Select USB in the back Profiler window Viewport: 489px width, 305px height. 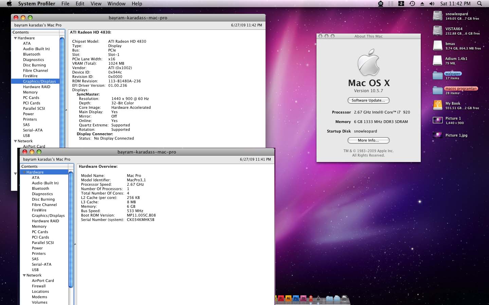pyautogui.click(x=26, y=136)
